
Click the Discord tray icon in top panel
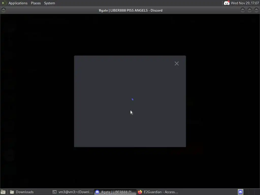pyautogui.click(x=227, y=3)
